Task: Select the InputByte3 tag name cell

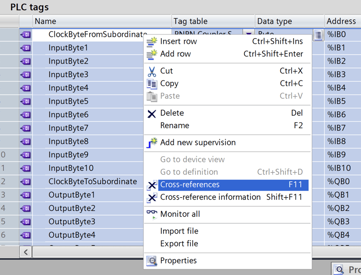Action: (x=68, y=74)
